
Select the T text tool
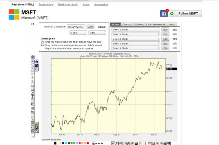[33, 96]
